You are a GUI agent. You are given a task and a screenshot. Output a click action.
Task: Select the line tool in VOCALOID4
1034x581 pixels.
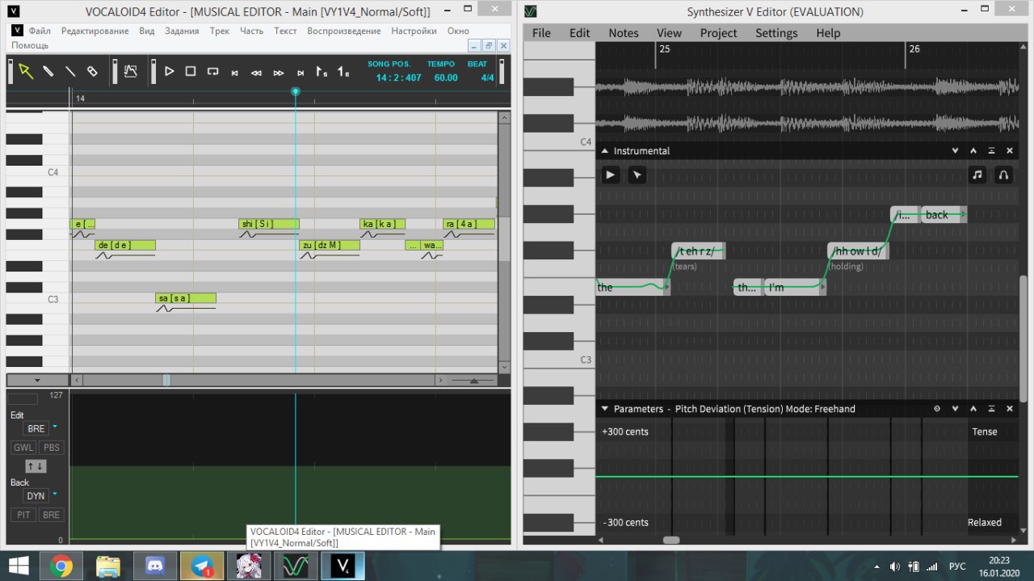(70, 71)
